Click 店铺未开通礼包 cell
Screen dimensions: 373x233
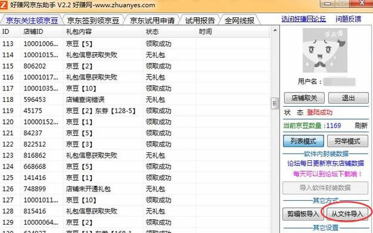pyautogui.click(x=88, y=189)
